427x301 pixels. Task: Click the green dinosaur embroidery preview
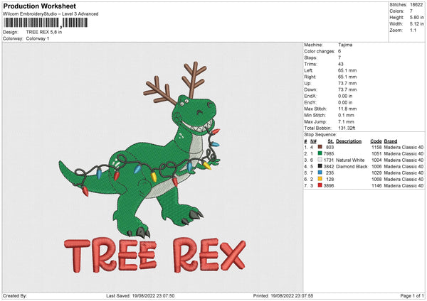139,150
